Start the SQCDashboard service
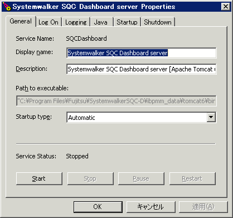This screenshot has width=233, height=218. [39, 178]
